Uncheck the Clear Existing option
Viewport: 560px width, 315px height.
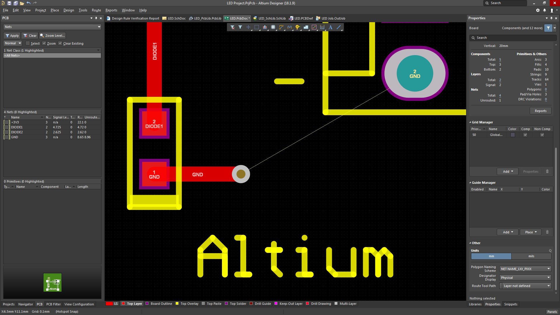coord(60,43)
